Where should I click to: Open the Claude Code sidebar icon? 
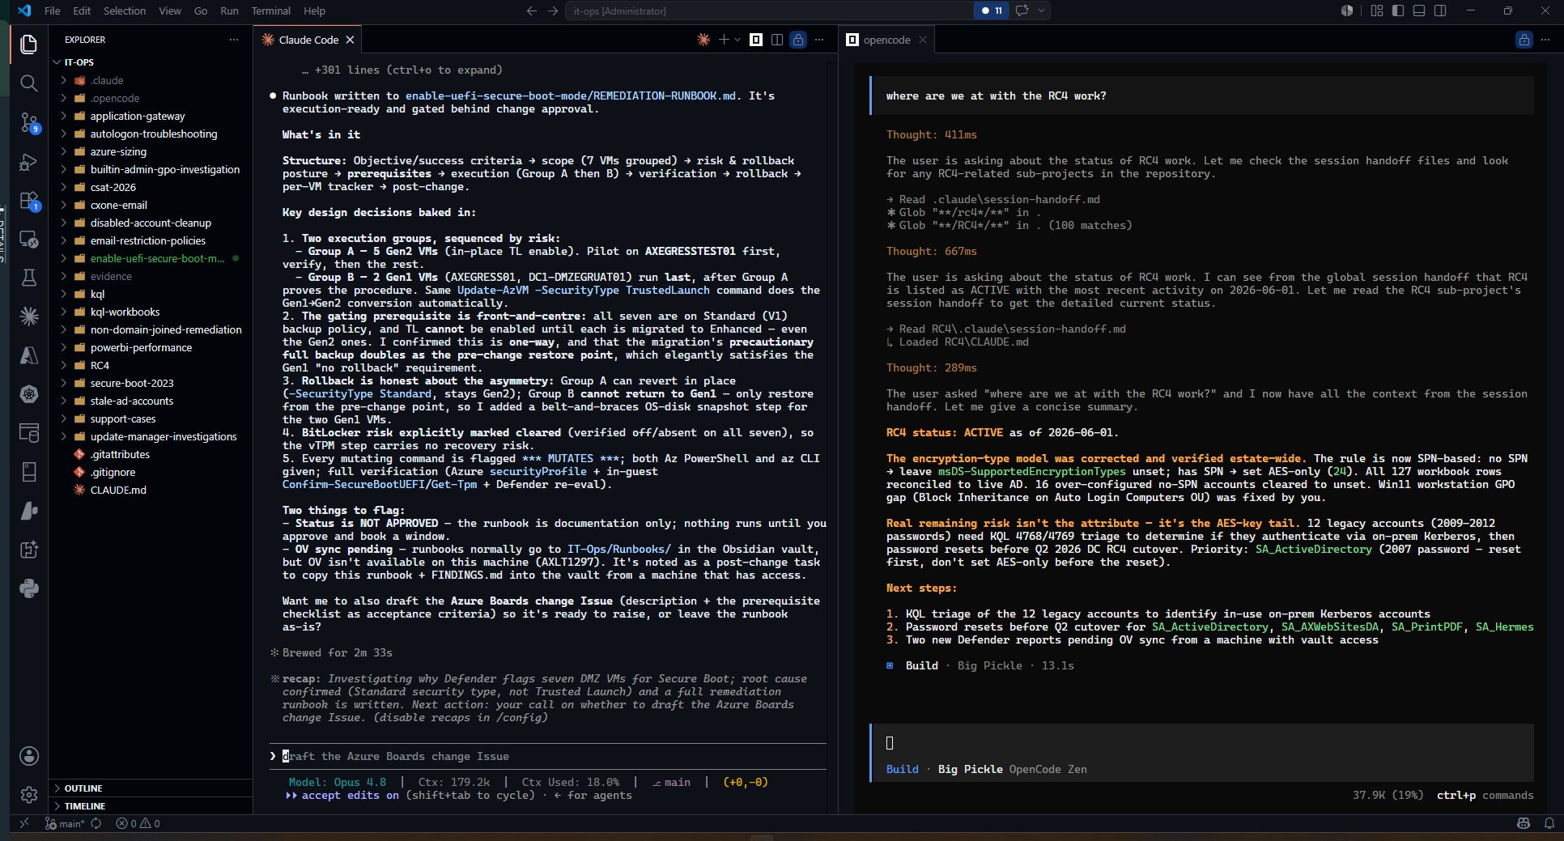[29, 316]
